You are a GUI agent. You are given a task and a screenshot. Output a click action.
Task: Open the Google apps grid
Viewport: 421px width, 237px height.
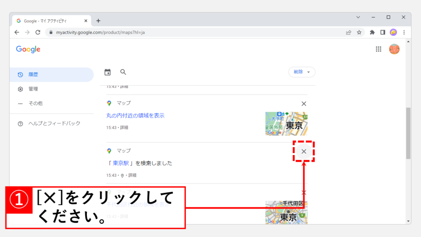tap(378, 49)
